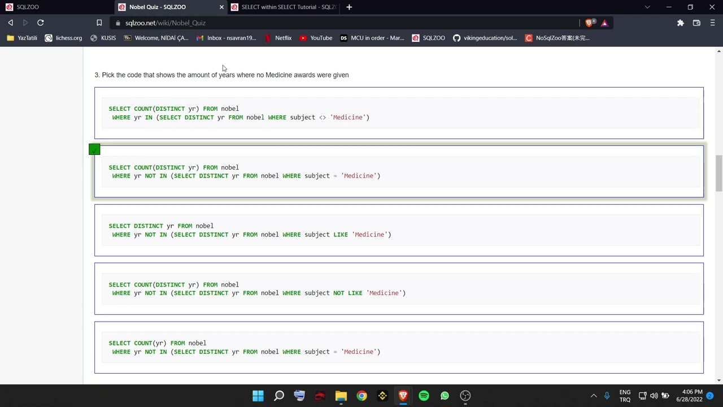Viewport: 723px width, 407px height.
Task: Open Netflix bookmark
Action: point(278,38)
